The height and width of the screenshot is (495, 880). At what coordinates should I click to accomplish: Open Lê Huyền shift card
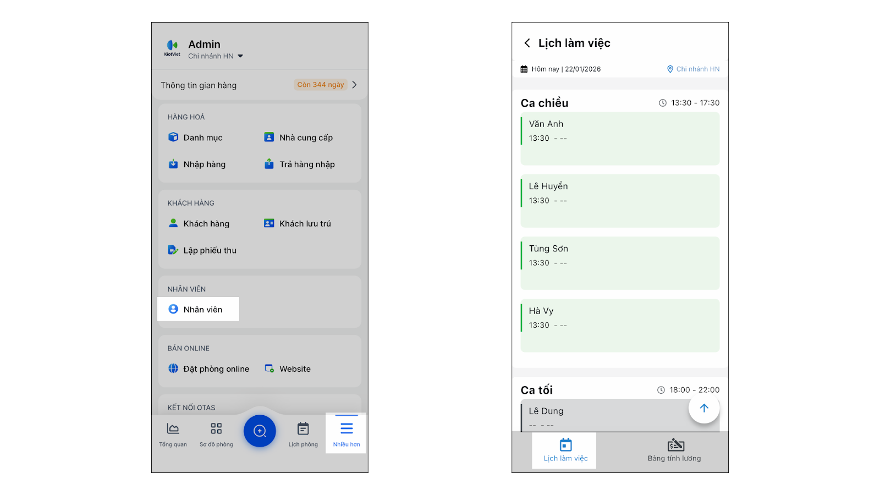[620, 201]
